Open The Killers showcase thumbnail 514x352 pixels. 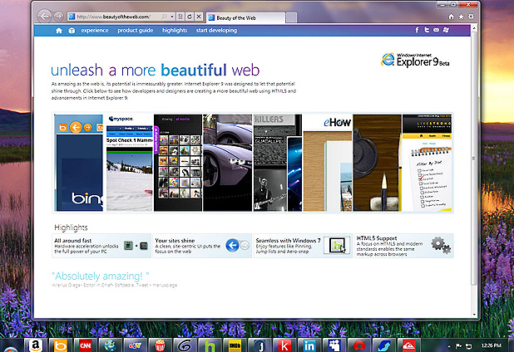coord(278,163)
